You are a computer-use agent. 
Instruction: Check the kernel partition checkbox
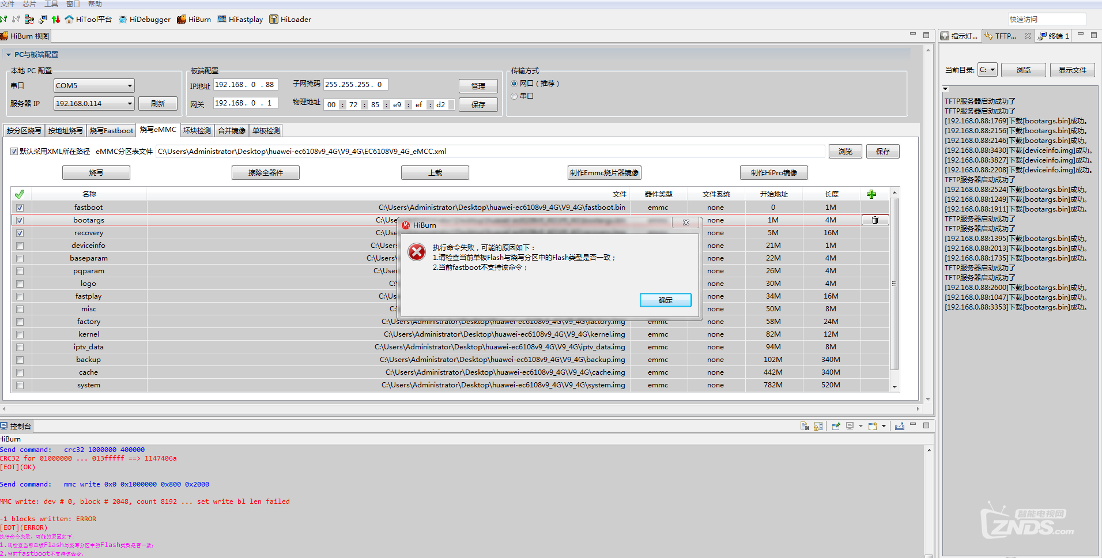pos(20,334)
